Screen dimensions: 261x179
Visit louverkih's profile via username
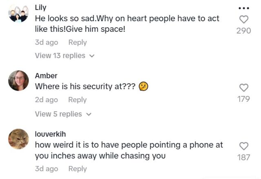[50, 134]
